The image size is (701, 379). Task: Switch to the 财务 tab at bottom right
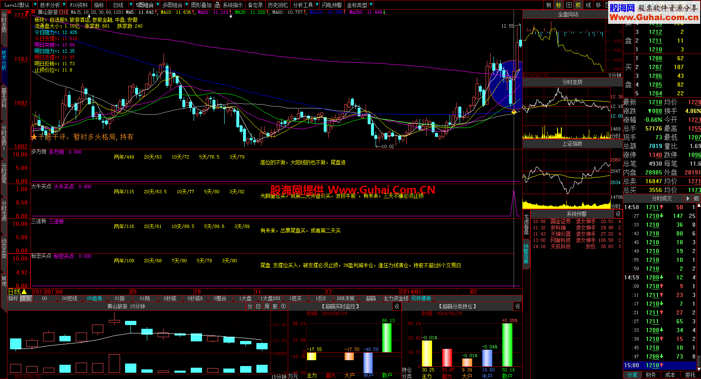650,375
